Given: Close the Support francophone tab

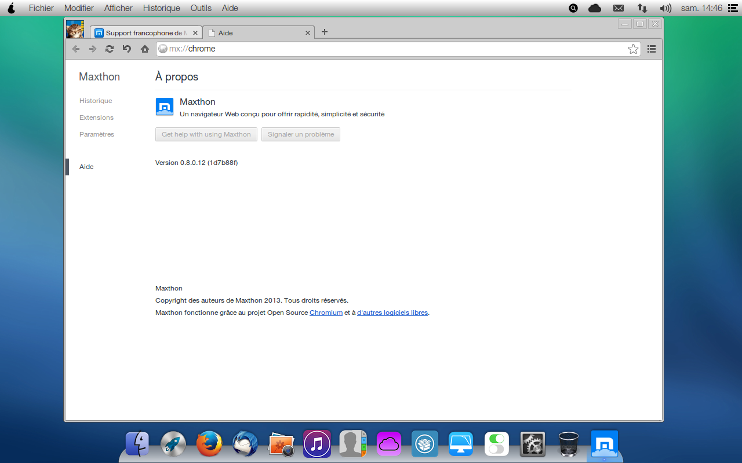Looking at the screenshot, I should [195, 33].
